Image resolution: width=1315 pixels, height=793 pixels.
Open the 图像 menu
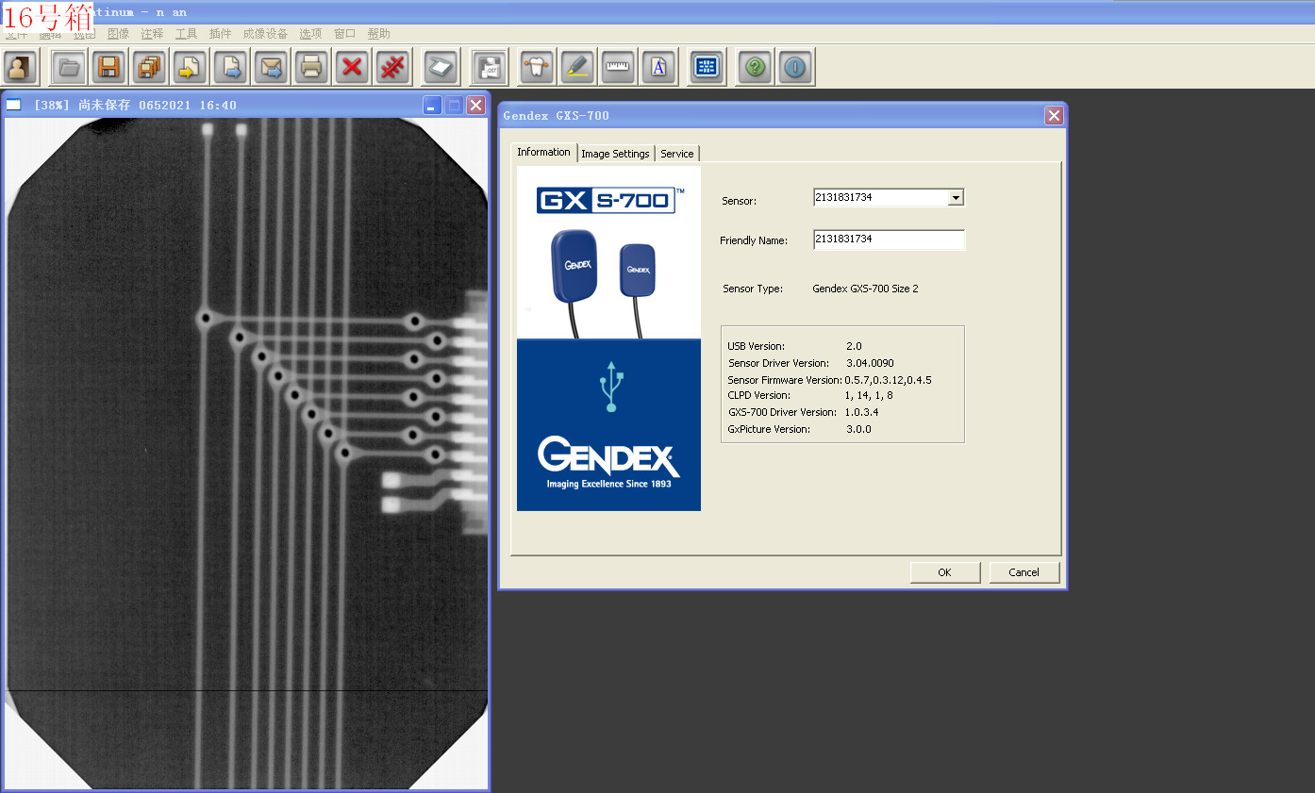point(119,34)
